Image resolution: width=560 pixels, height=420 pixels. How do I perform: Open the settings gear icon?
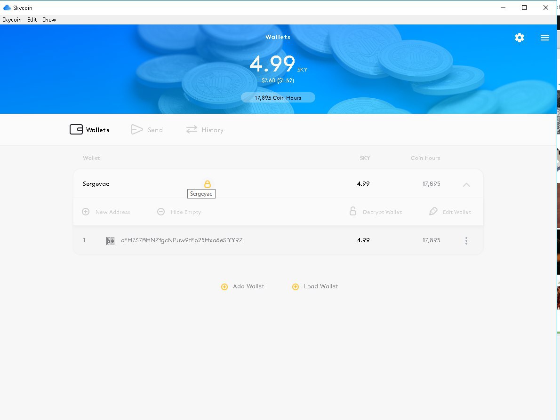519,38
